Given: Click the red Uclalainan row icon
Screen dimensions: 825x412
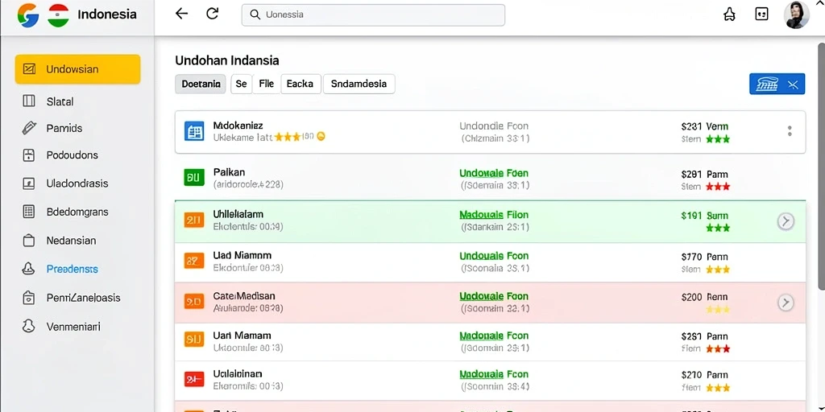Looking at the screenshot, I should tap(194, 379).
